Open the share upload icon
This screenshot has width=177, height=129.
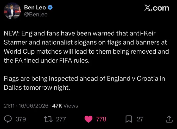click(169, 119)
